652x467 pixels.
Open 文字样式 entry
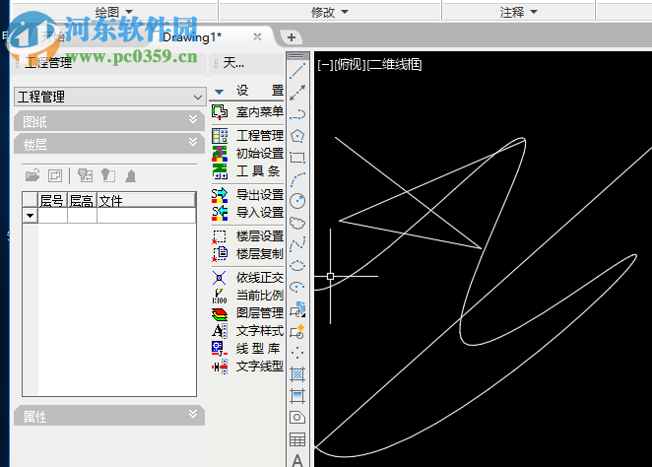[247, 331]
